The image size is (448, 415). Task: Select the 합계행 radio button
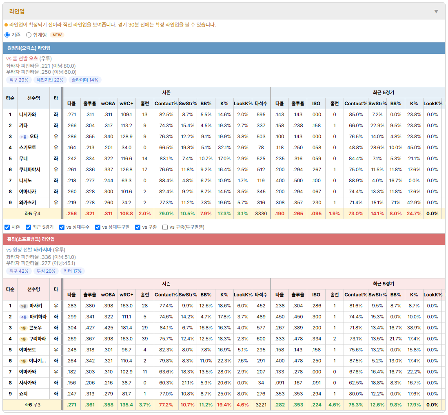[x=29, y=35]
